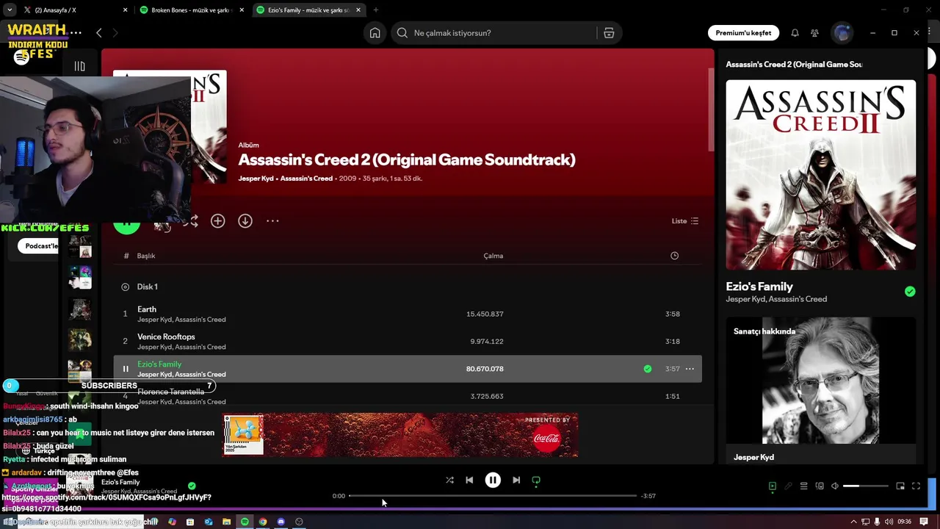This screenshot has height=529, width=940.
Task: Pause Ezio's Family from track row
Action: coord(126,369)
